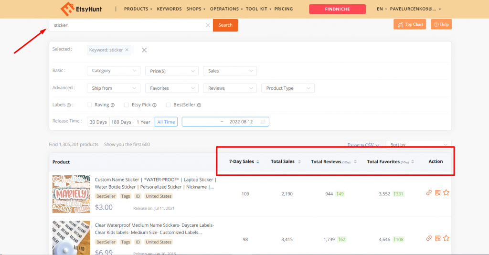
Task: Open the link icon for Custom Name Sticker
Action: click(x=429, y=192)
